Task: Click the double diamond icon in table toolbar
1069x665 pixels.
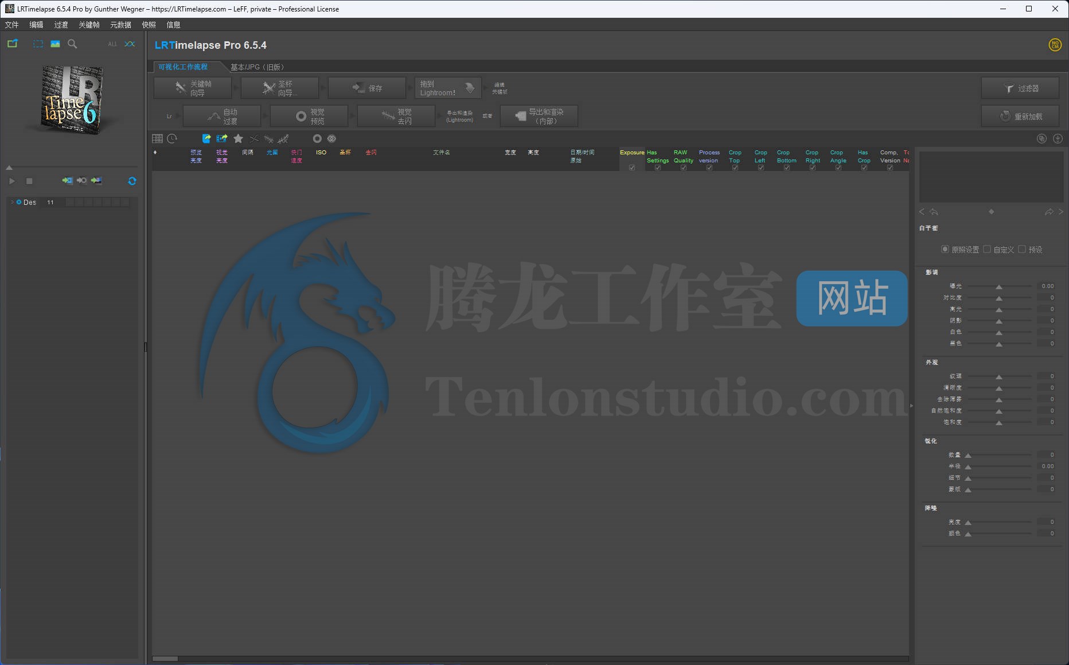Action: tap(331, 139)
